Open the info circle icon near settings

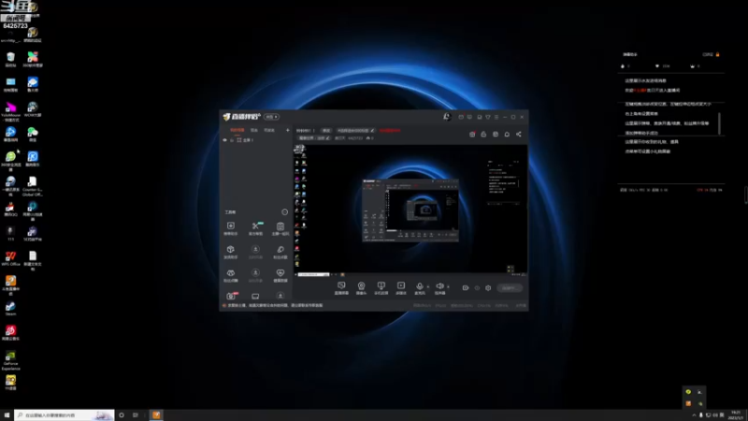(477, 288)
